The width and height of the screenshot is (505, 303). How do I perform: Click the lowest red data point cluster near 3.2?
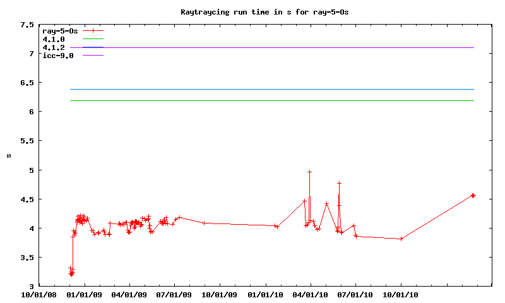71,273
